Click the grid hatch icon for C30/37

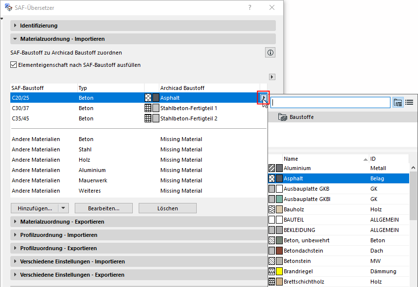(148, 108)
